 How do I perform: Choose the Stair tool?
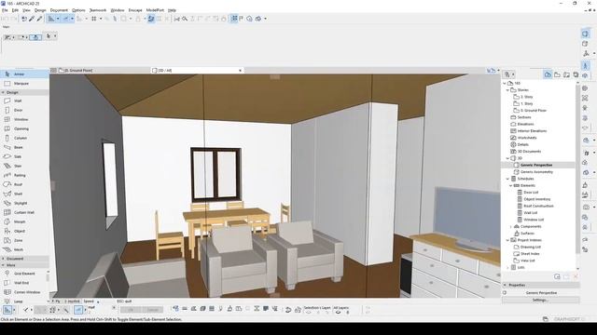point(24,166)
